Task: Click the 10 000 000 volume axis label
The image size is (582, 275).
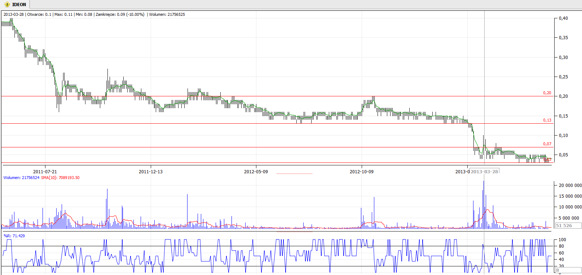Action: point(570,207)
